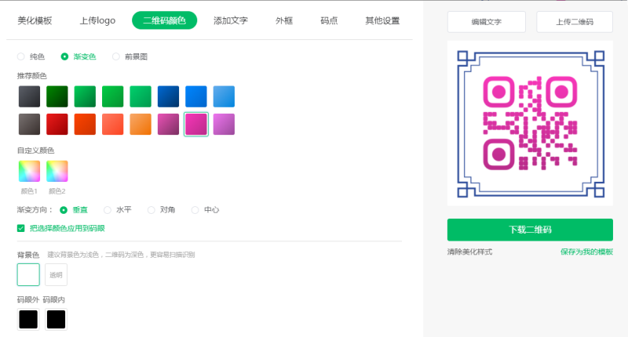Viewport: 628px width, 337px height.
Task: Pick the coral gradient swatch
Action: pos(112,125)
